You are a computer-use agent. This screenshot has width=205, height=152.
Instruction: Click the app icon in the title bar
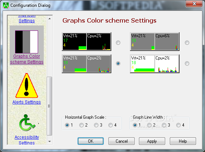pos(6,5)
